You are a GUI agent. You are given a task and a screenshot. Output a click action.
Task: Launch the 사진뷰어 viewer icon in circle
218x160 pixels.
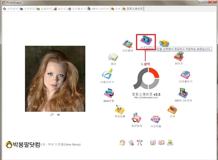click(128, 44)
